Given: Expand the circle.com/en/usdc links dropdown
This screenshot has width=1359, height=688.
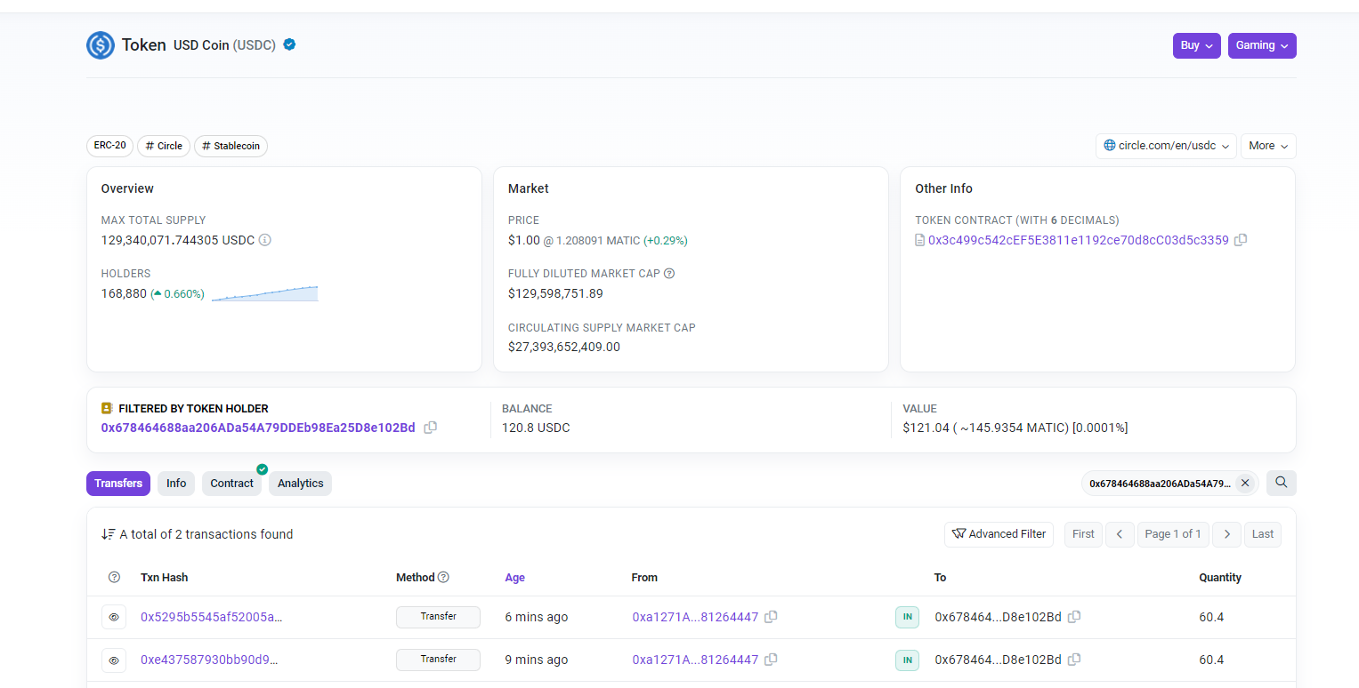Looking at the screenshot, I should 1166,146.
